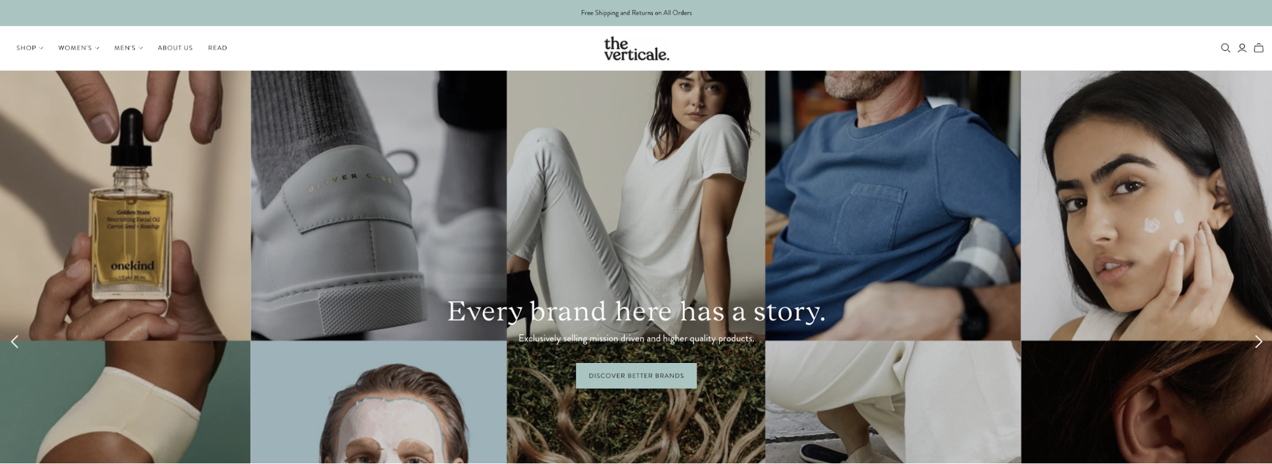This screenshot has height=464, width=1272.
Task: Select the white sneaker photo tile
Action: coord(379,205)
